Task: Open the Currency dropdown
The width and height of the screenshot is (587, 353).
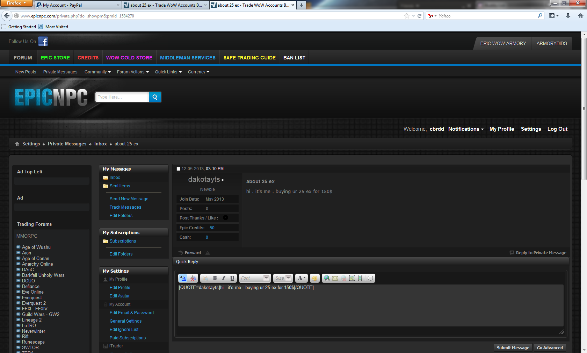Action: click(x=198, y=72)
